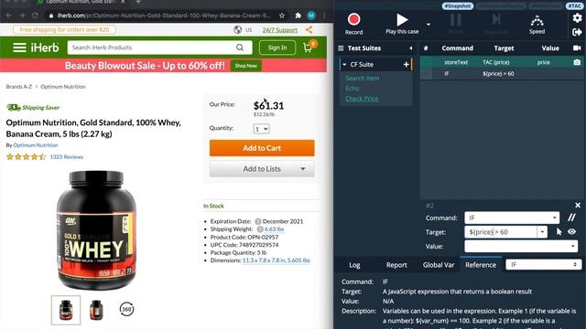
Task: Open the Command combo box
Action: pos(512,218)
